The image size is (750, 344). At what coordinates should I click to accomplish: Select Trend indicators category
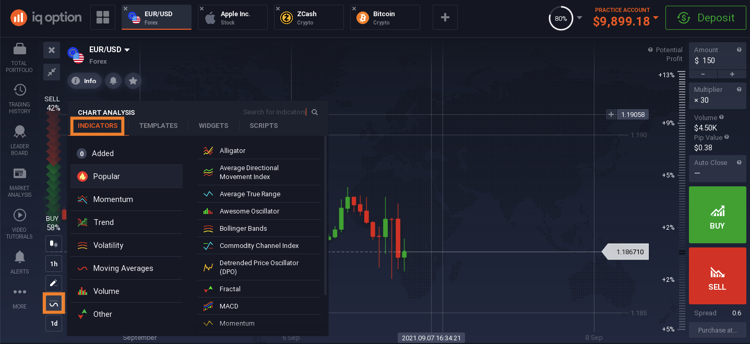click(x=127, y=222)
